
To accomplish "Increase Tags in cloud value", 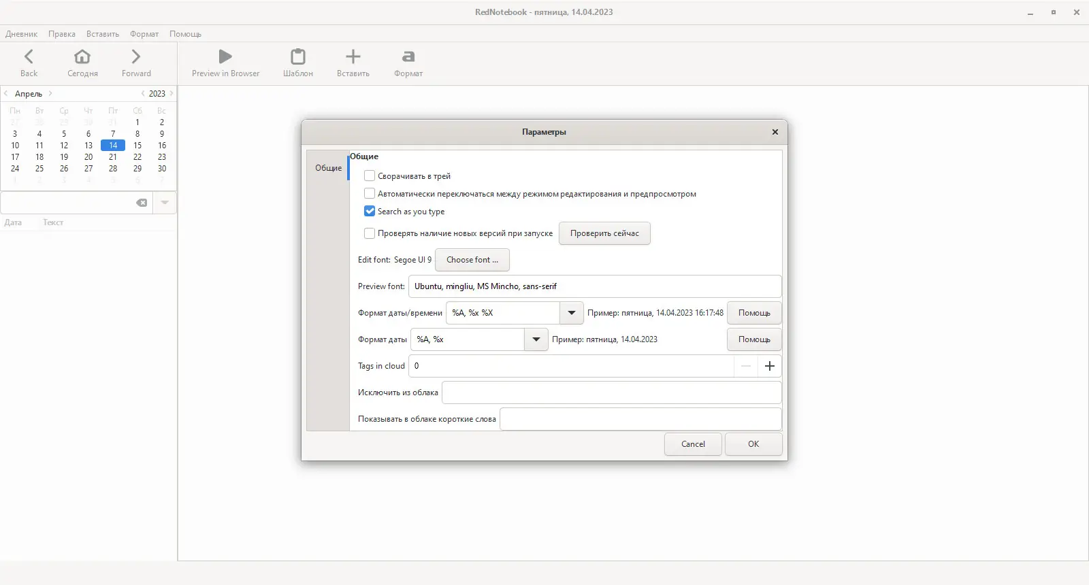I will [770, 366].
